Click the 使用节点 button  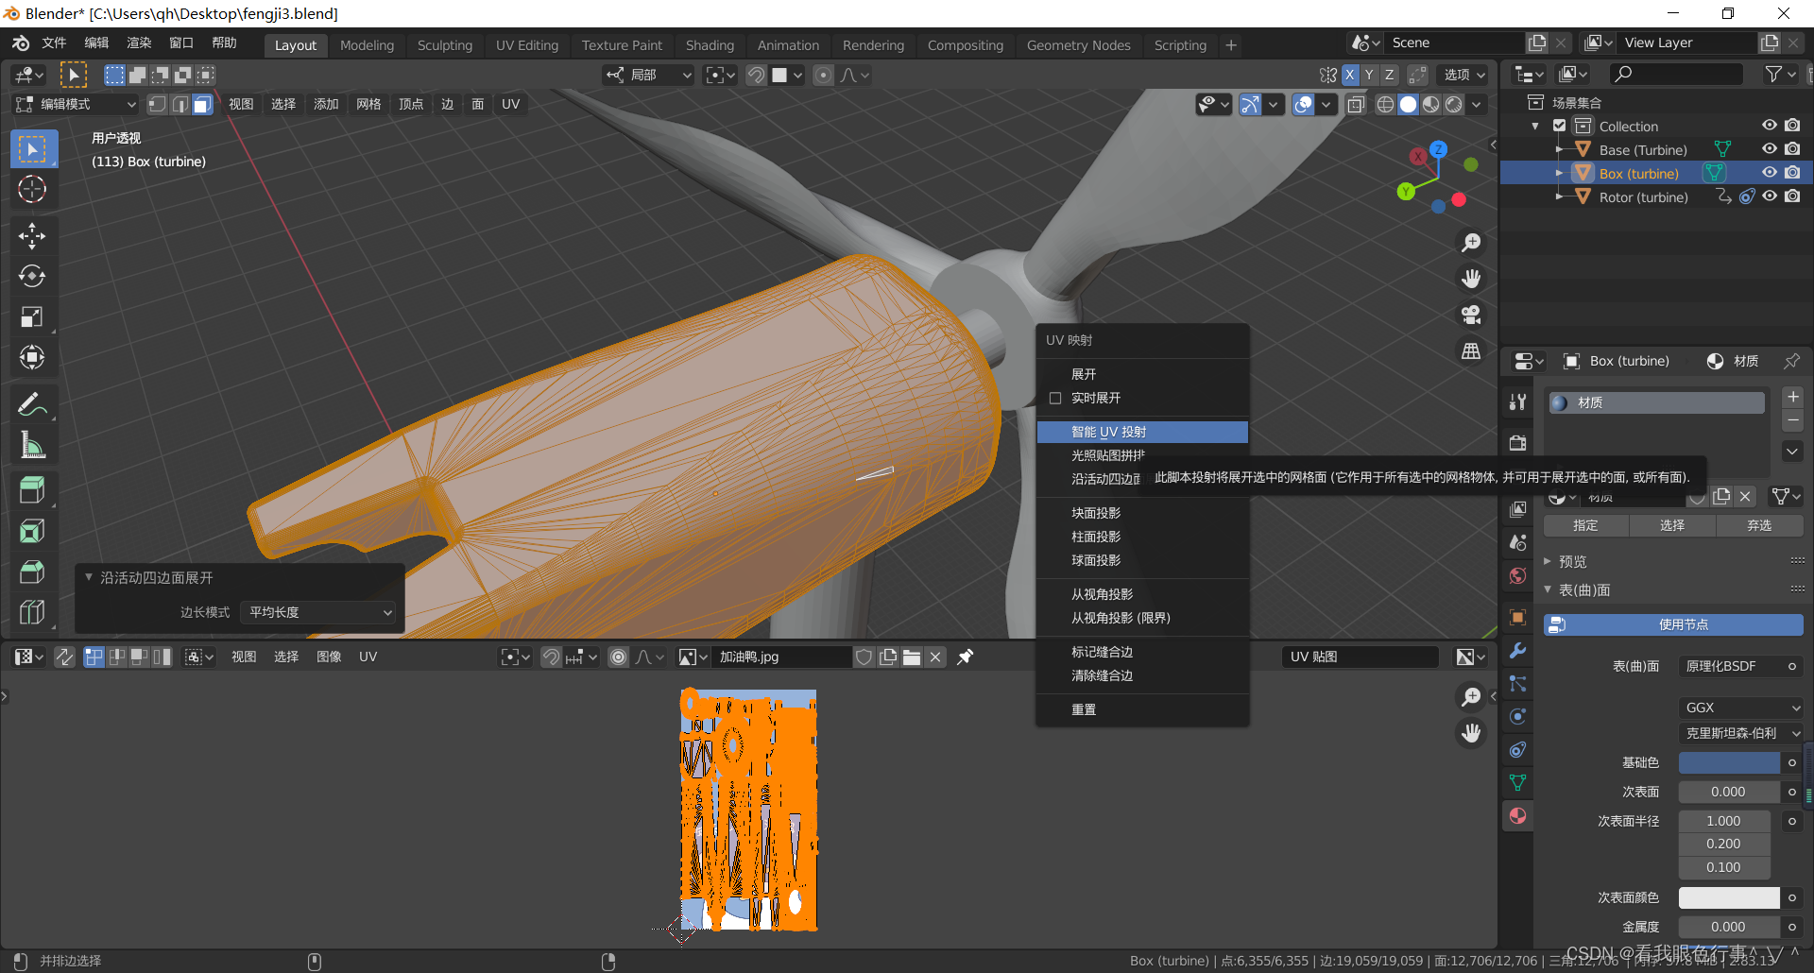click(1673, 624)
